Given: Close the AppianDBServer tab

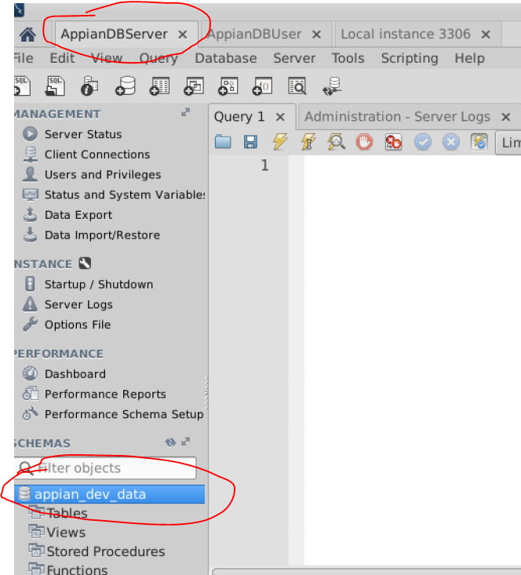Looking at the screenshot, I should (182, 35).
